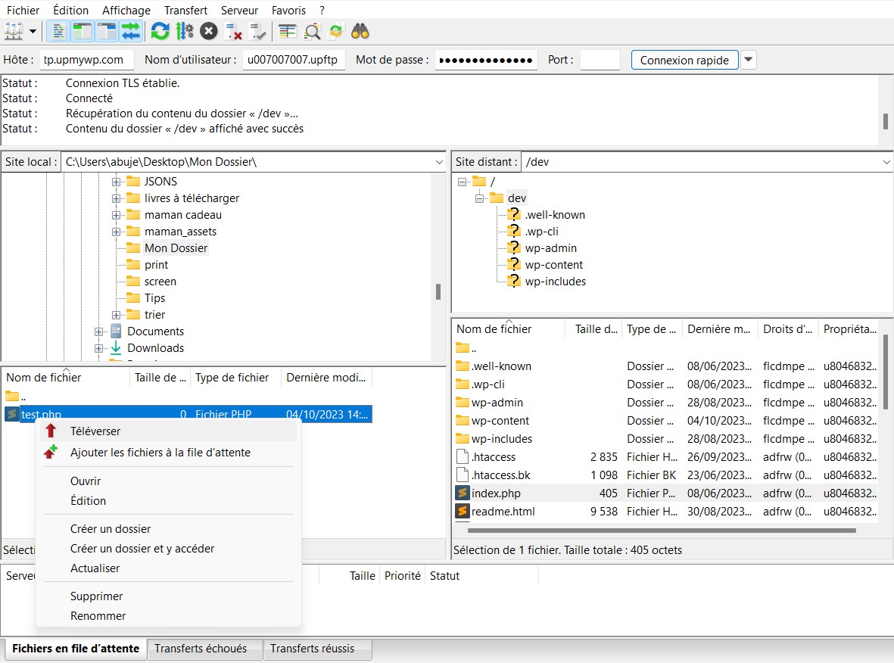Disconnect from the current server
894x663 pixels.
click(233, 31)
